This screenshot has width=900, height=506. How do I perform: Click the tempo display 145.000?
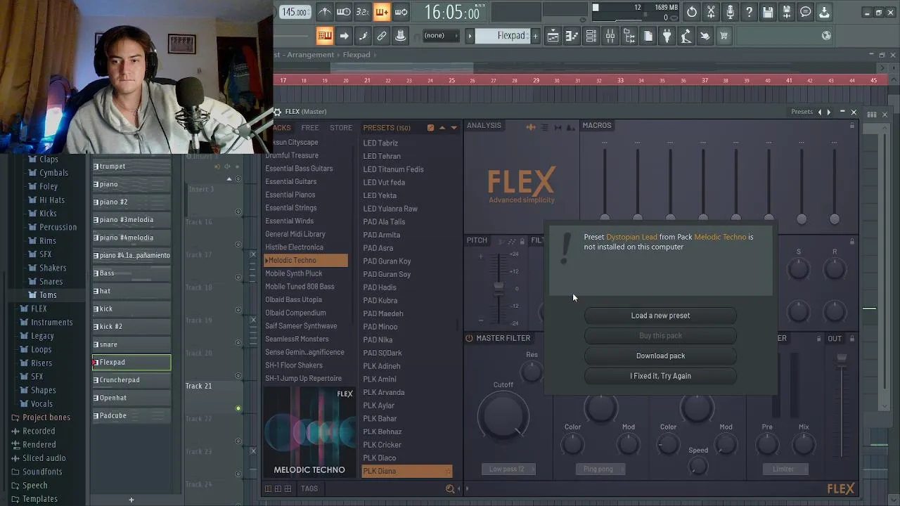[295, 12]
